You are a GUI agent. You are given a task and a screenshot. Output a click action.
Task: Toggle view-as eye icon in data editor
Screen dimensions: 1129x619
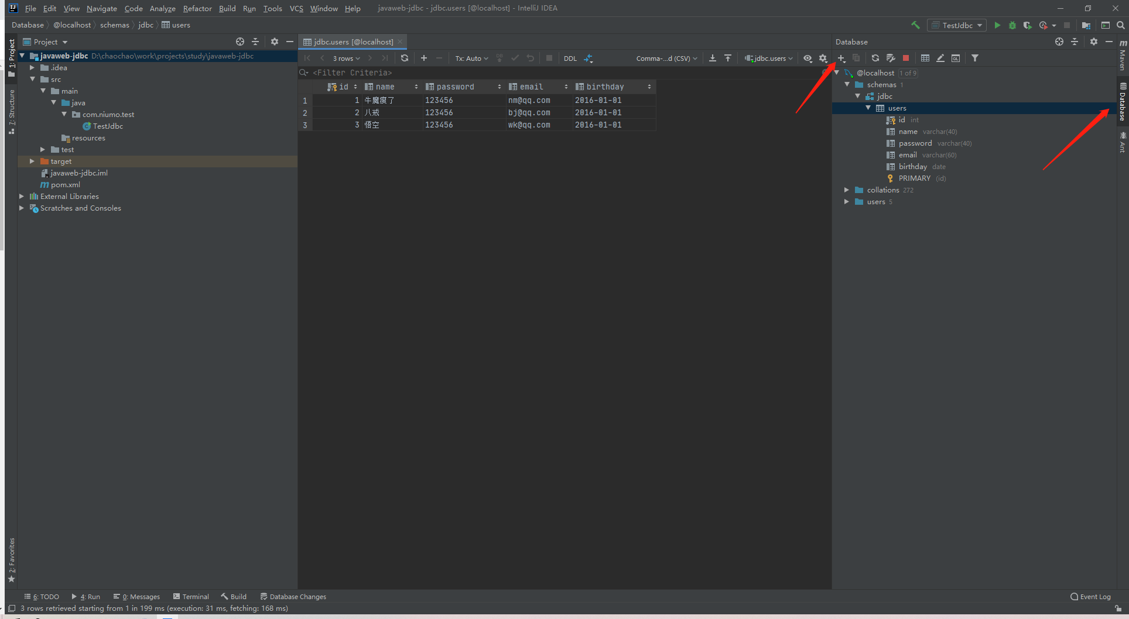pos(808,58)
